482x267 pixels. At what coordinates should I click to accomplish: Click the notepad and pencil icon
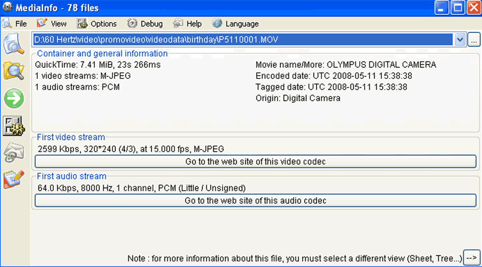pos(14,179)
